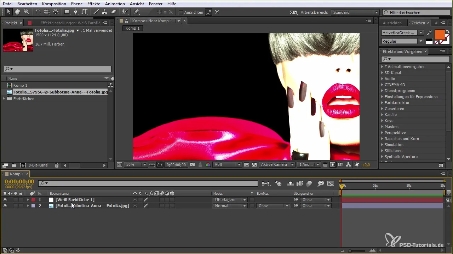This screenshot has height=254, width=453.
Task: Open the Überlagern blend mode dropdown
Action: [230, 200]
